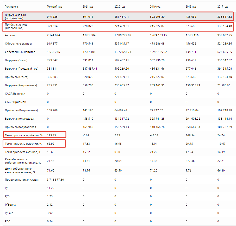The image size is (236, 226).
Task: Click the "2021 год" column header
Action: pyautogui.click(x=88, y=7)
